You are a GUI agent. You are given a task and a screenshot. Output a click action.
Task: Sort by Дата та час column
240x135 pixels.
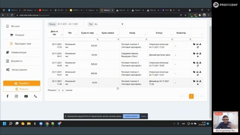tap(55, 33)
